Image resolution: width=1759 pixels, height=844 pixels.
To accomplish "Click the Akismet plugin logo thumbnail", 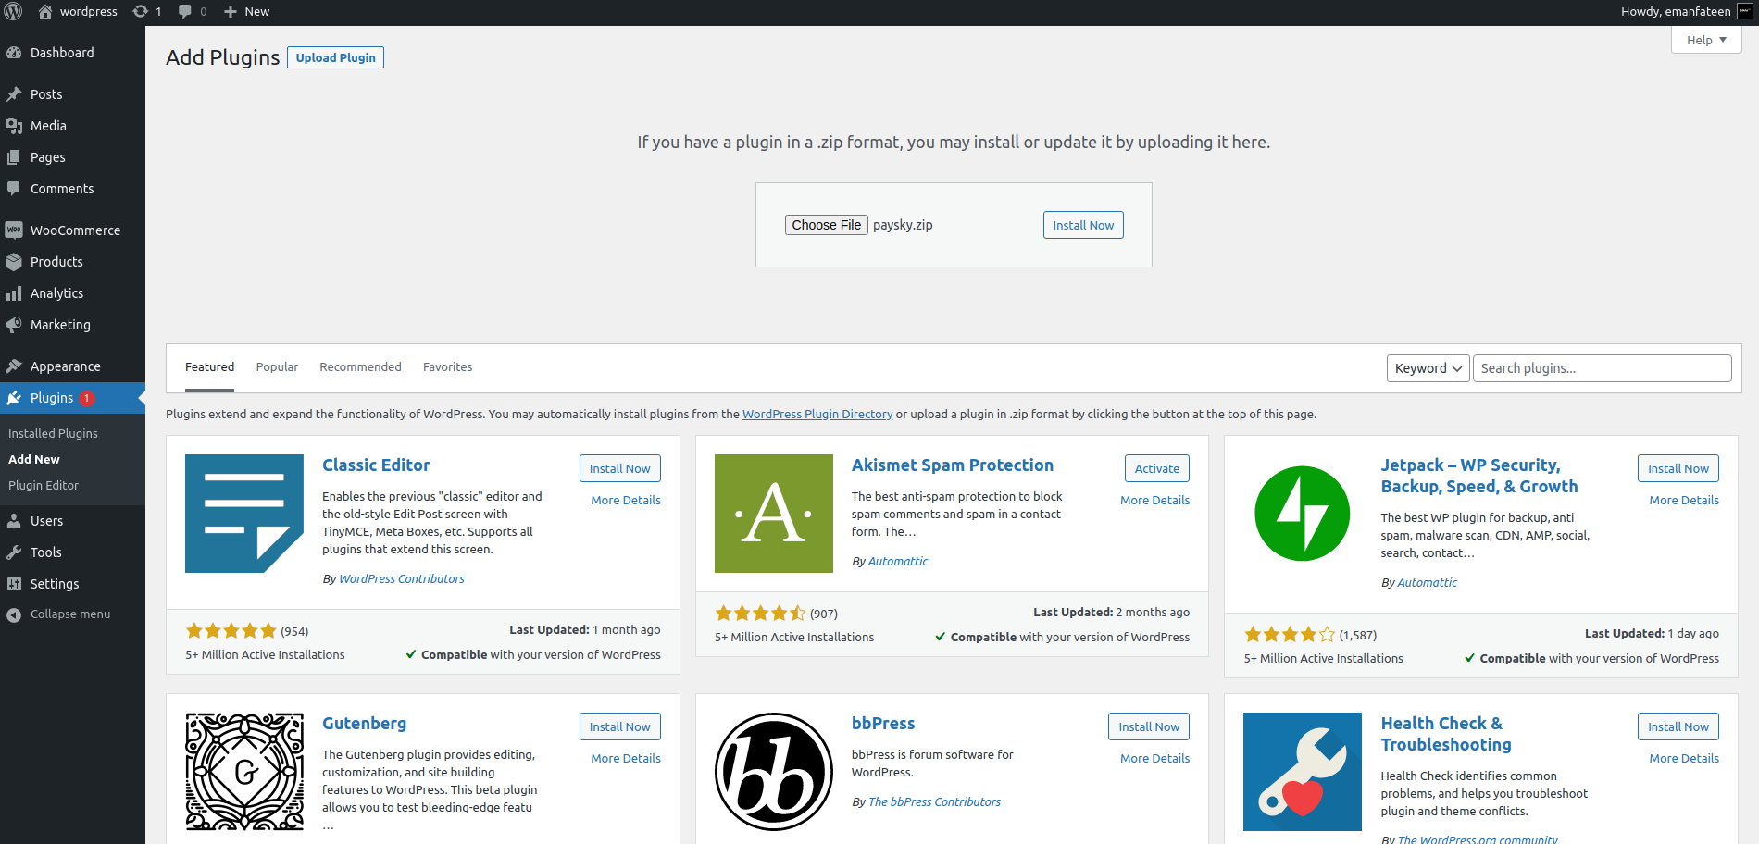I will click(x=774, y=514).
